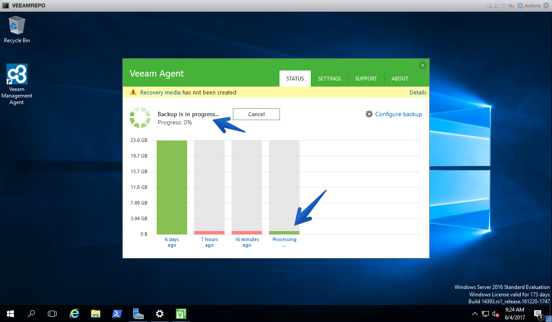Click the warning triangle icon in yellow banner
552x322 pixels.
point(133,92)
